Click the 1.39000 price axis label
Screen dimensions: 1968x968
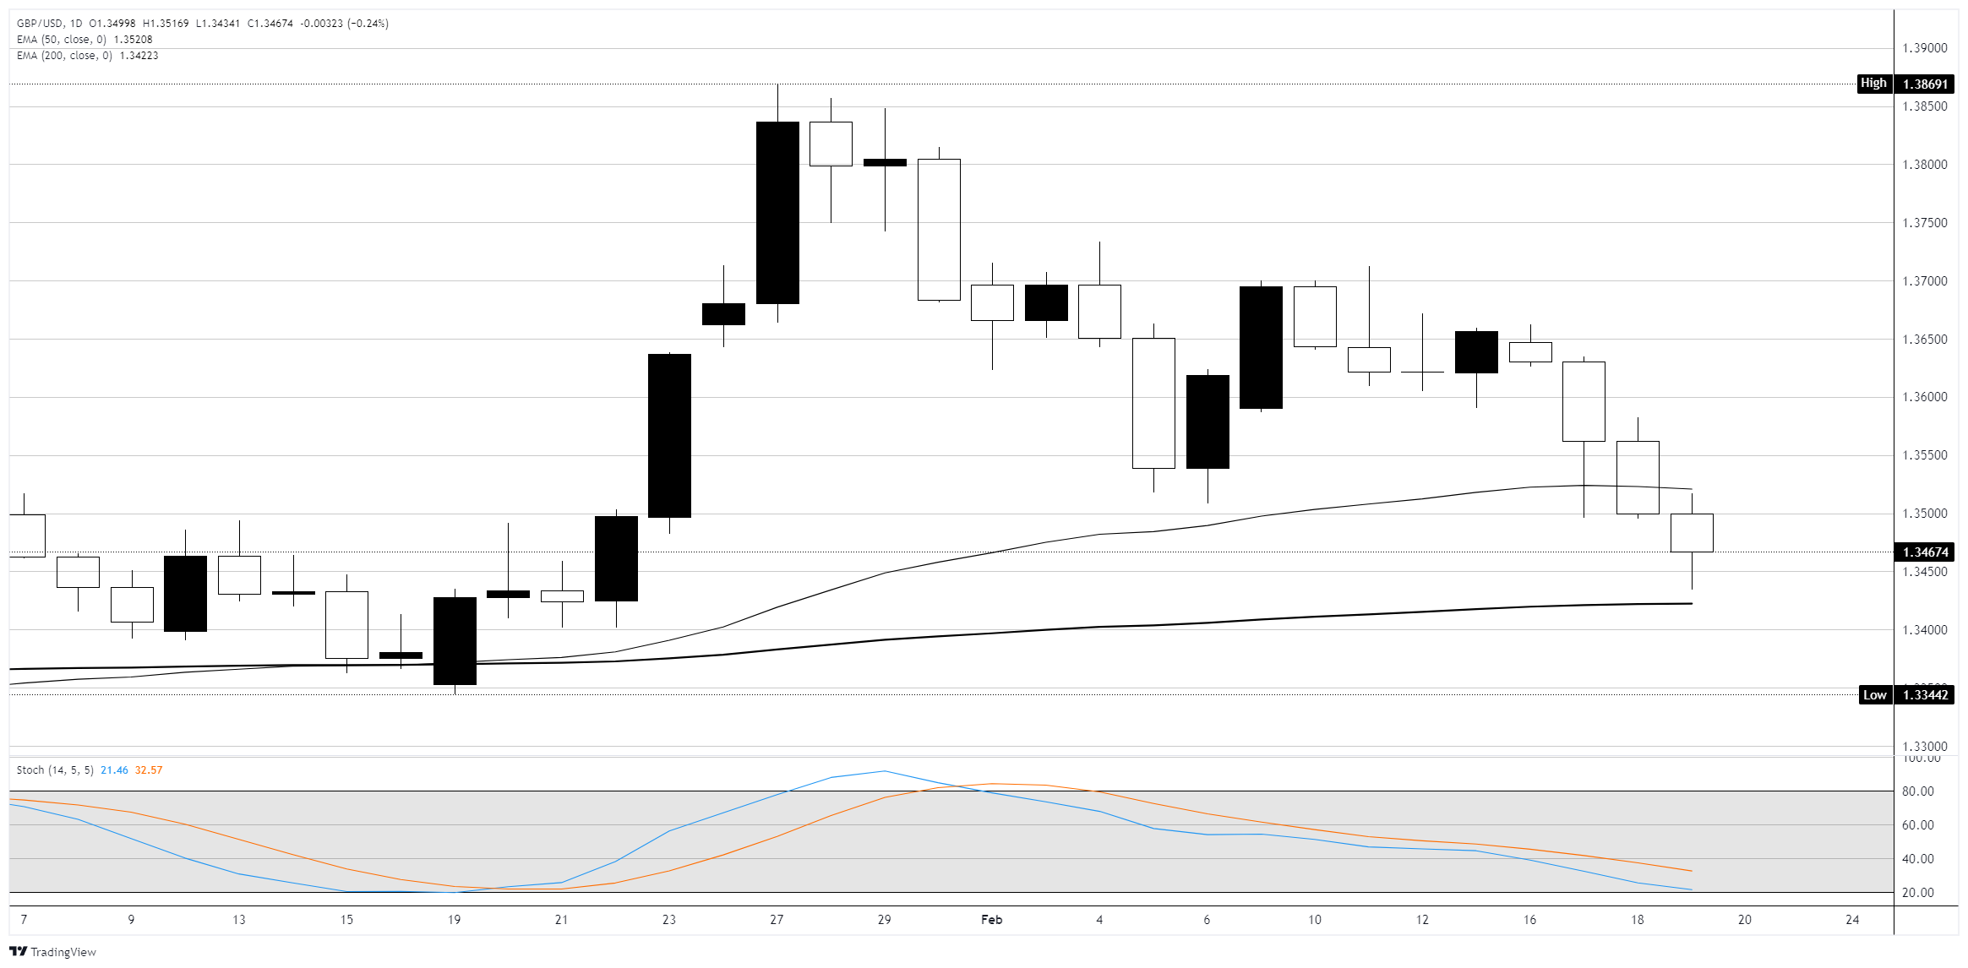(1924, 48)
